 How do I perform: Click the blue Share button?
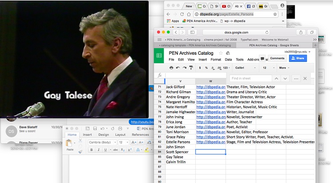coord(297,58)
